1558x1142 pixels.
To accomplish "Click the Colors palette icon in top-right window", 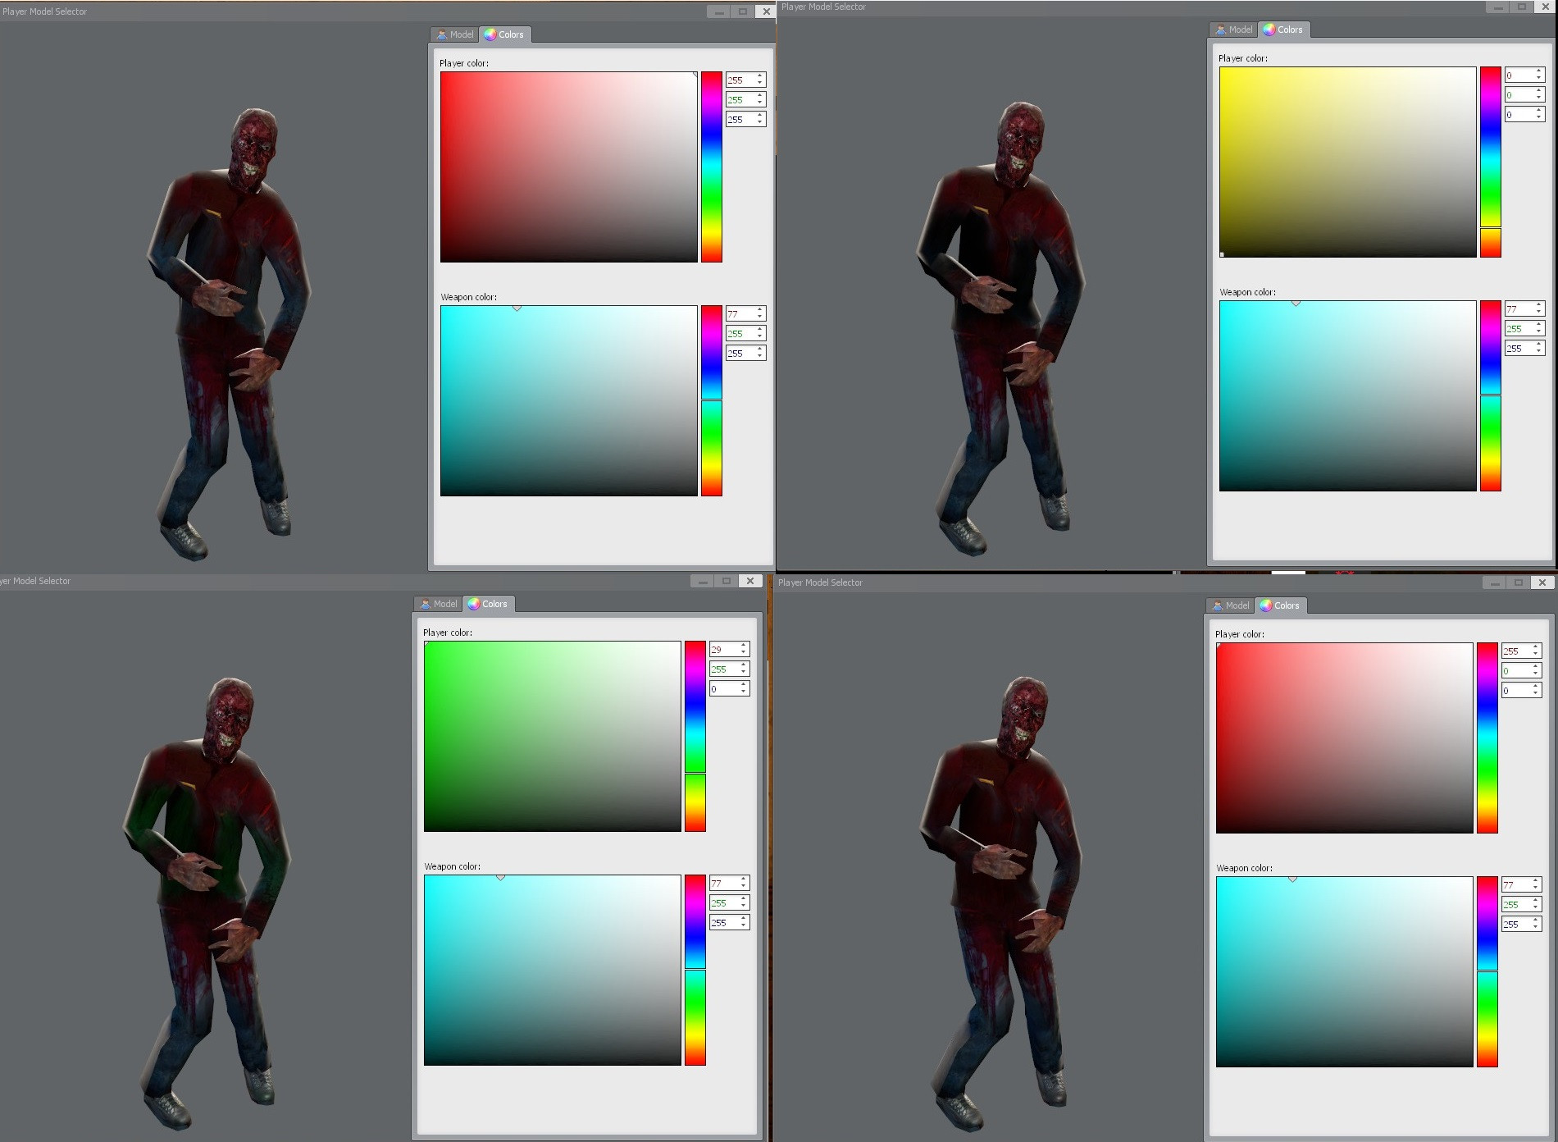I will pos(1269,29).
